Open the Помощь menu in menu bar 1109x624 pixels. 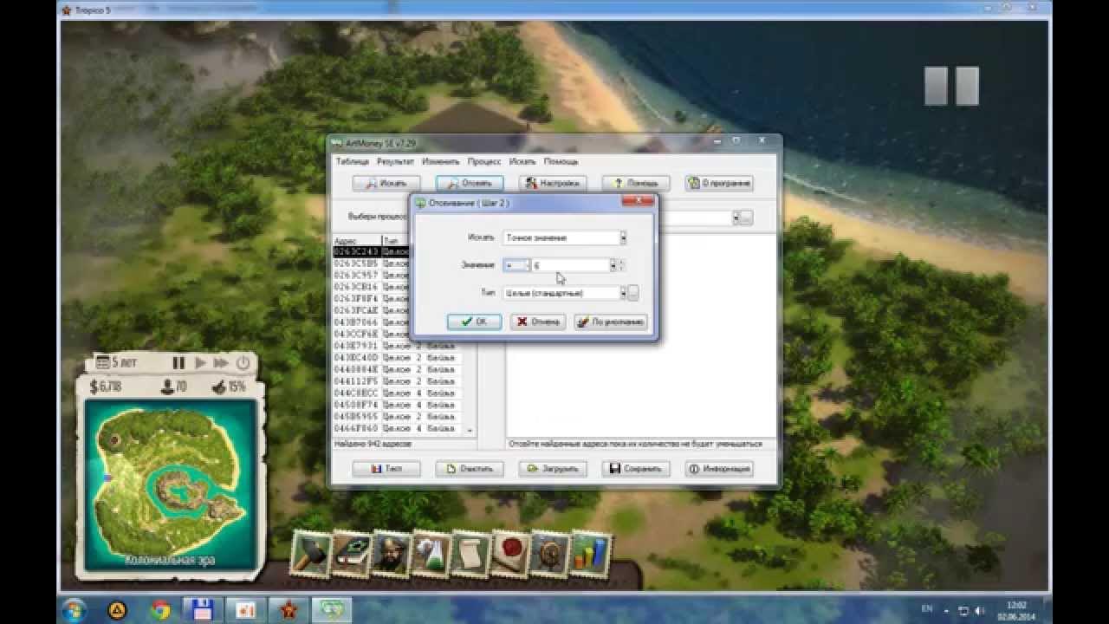point(561,161)
